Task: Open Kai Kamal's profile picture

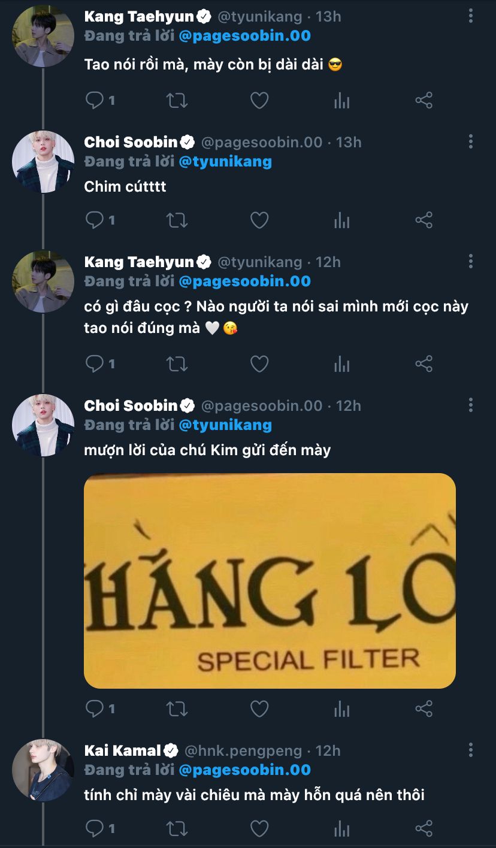Action: [x=43, y=770]
